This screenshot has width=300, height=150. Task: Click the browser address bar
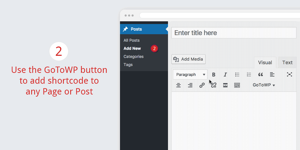click(220, 15)
